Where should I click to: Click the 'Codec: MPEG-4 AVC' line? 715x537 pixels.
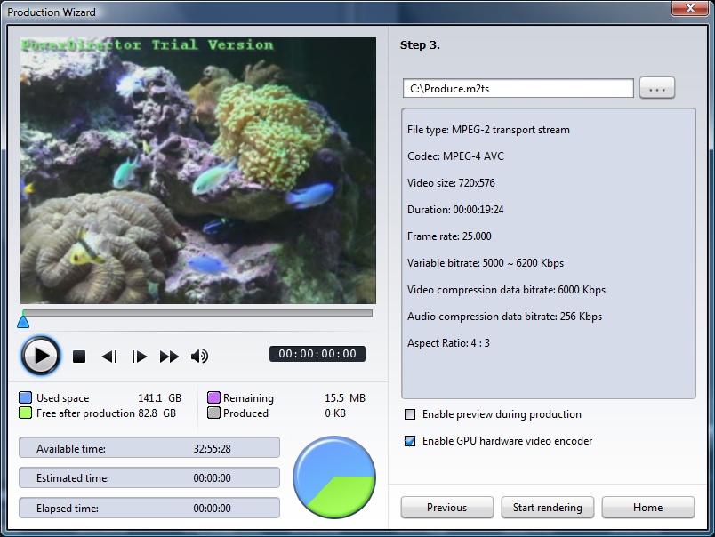coord(455,156)
